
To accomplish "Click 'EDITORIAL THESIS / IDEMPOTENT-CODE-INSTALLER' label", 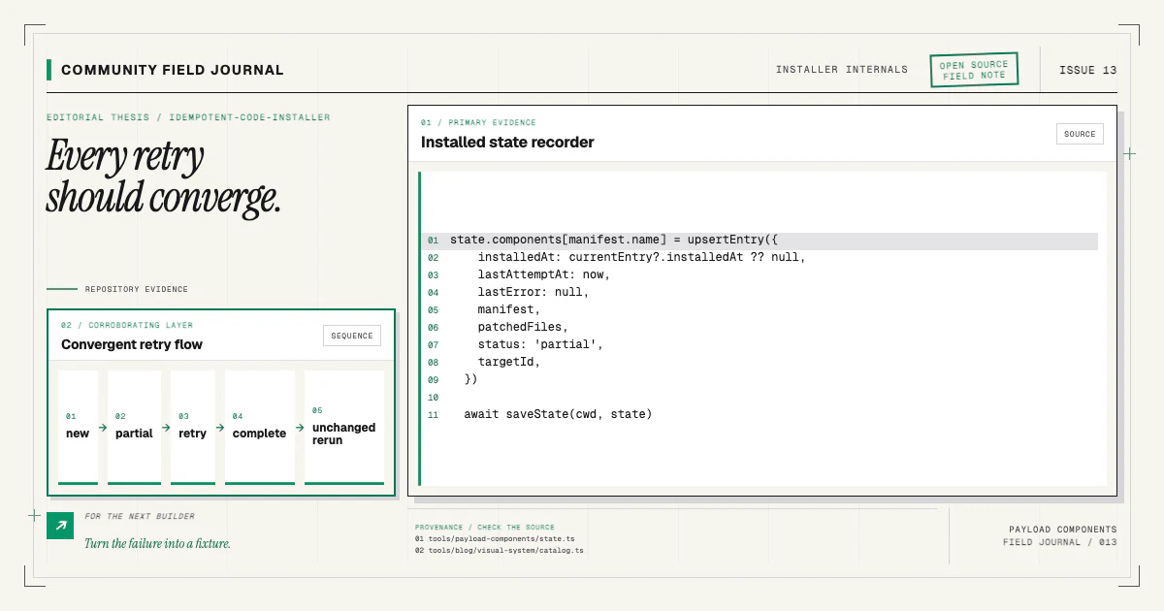I will (x=188, y=117).
